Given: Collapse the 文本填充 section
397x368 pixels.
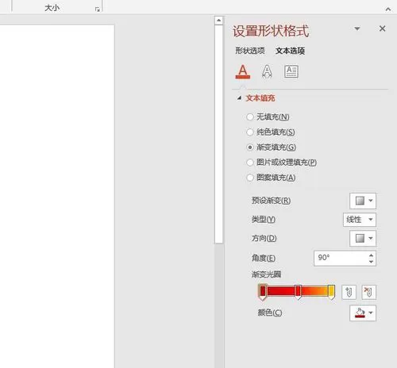Looking at the screenshot, I should coord(239,98).
